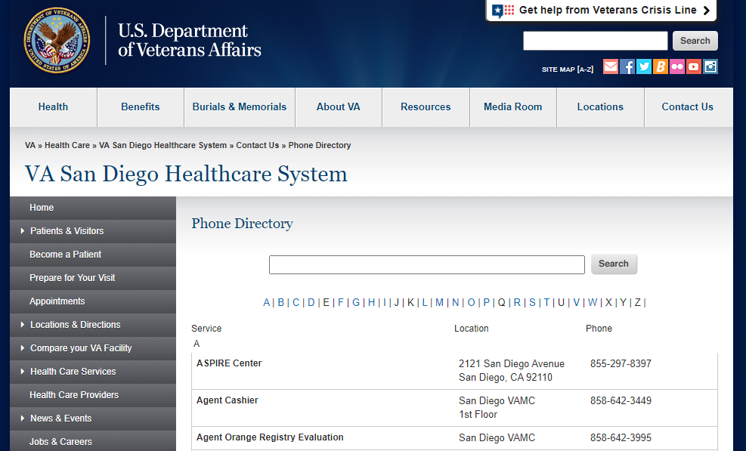746x451 pixels.
Task: Expand the Patients & Visitors sidebar arrow
Action: (23, 230)
